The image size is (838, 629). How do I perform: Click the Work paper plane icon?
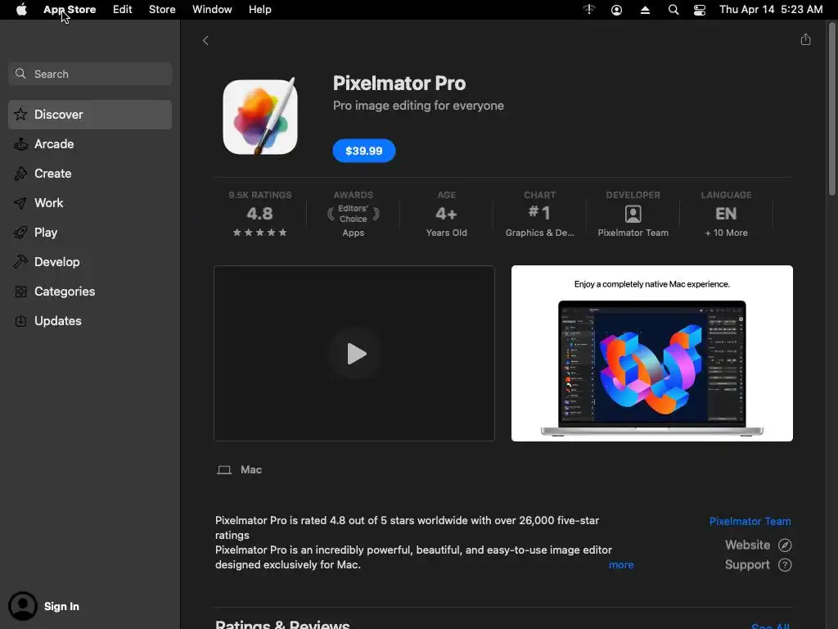tap(20, 203)
